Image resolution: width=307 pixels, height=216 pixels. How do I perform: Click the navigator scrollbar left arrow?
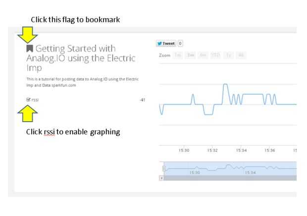(x=161, y=177)
